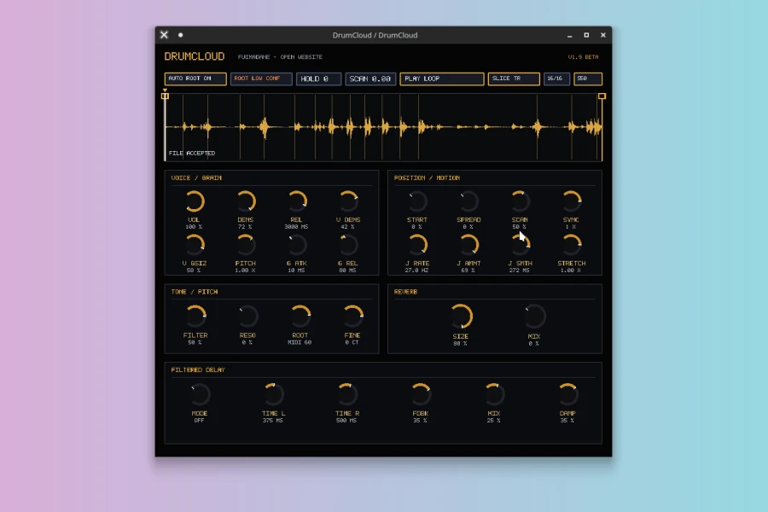Click the G REL knob
The height and width of the screenshot is (512, 768).
click(x=348, y=245)
